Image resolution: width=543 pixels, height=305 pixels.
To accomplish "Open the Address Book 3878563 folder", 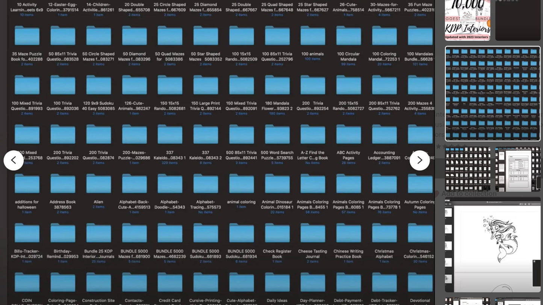I will coord(63,184).
